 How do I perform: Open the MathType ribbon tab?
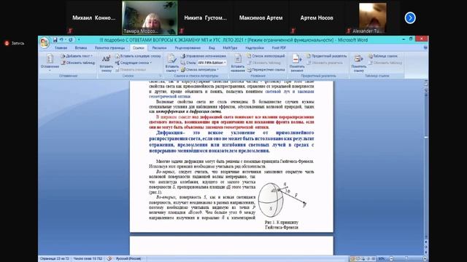pyautogui.click(x=230, y=48)
